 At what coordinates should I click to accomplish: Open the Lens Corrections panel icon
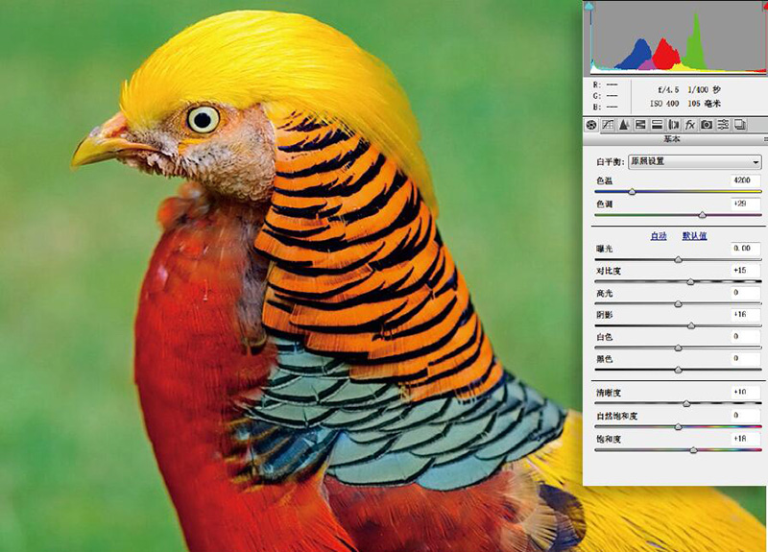(x=673, y=125)
